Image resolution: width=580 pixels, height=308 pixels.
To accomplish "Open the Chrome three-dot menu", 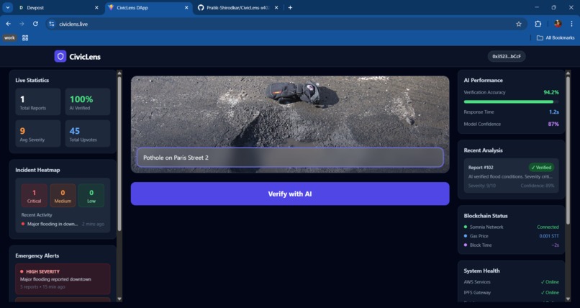I will pyautogui.click(x=571, y=24).
